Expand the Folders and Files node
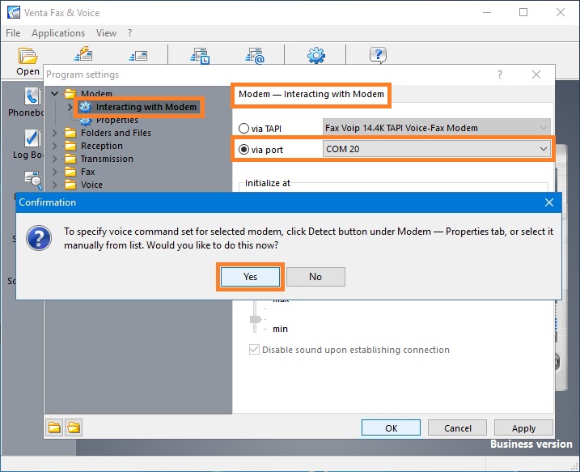 55,133
